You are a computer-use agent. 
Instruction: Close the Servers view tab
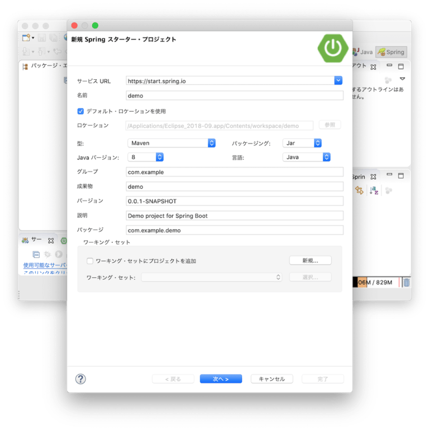(x=51, y=241)
